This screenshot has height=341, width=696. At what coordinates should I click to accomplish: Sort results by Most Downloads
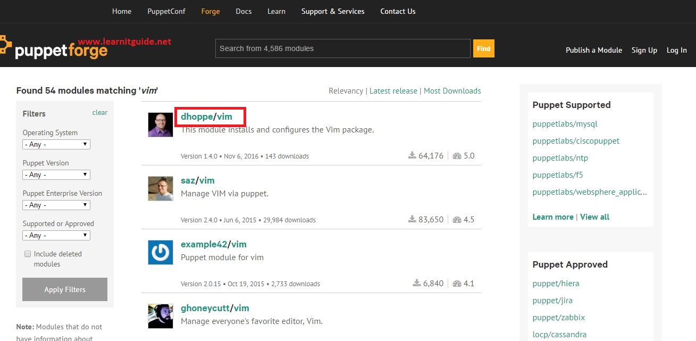pyautogui.click(x=452, y=90)
